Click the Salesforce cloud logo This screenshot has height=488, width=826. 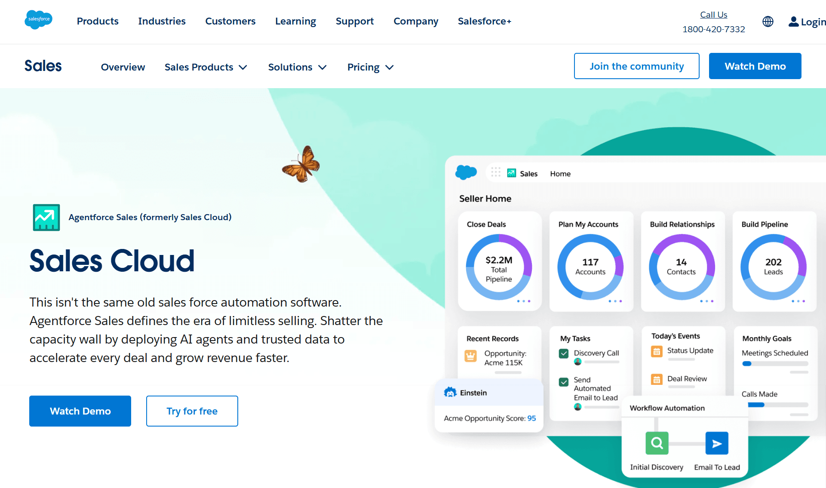[x=38, y=19]
